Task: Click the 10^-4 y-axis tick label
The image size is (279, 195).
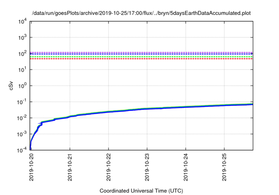Action: (x=21, y=150)
